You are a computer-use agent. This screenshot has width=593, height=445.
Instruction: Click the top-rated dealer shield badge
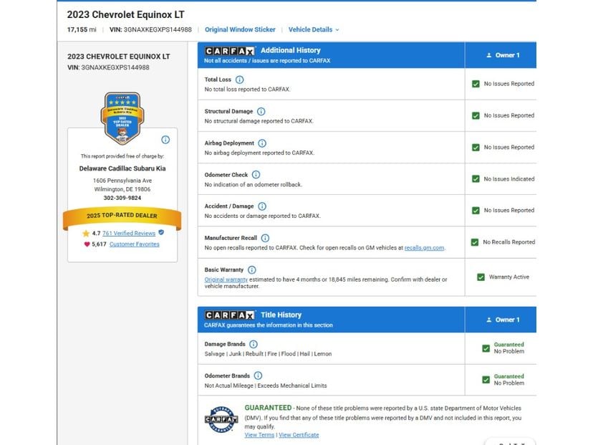(x=122, y=118)
